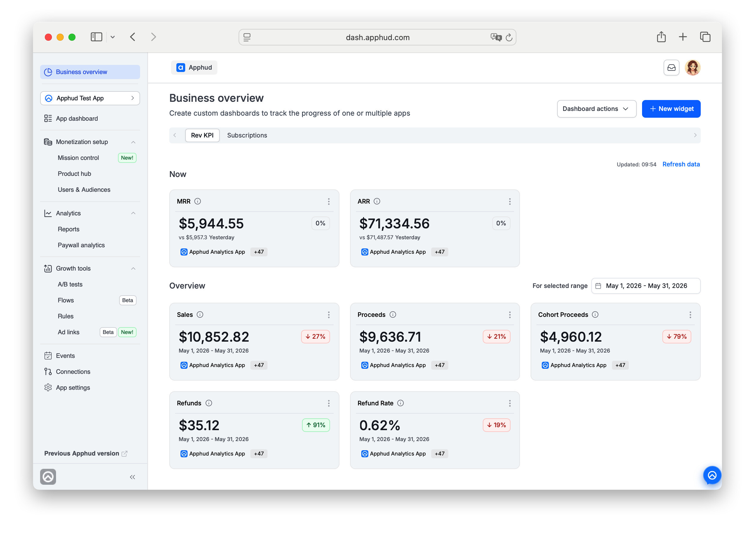Open Rules page in Growth tools
This screenshot has height=534, width=755.
pyautogui.click(x=65, y=316)
